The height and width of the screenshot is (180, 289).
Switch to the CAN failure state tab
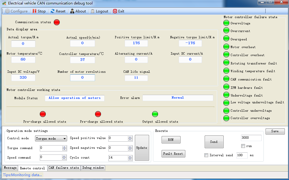(x=64, y=168)
